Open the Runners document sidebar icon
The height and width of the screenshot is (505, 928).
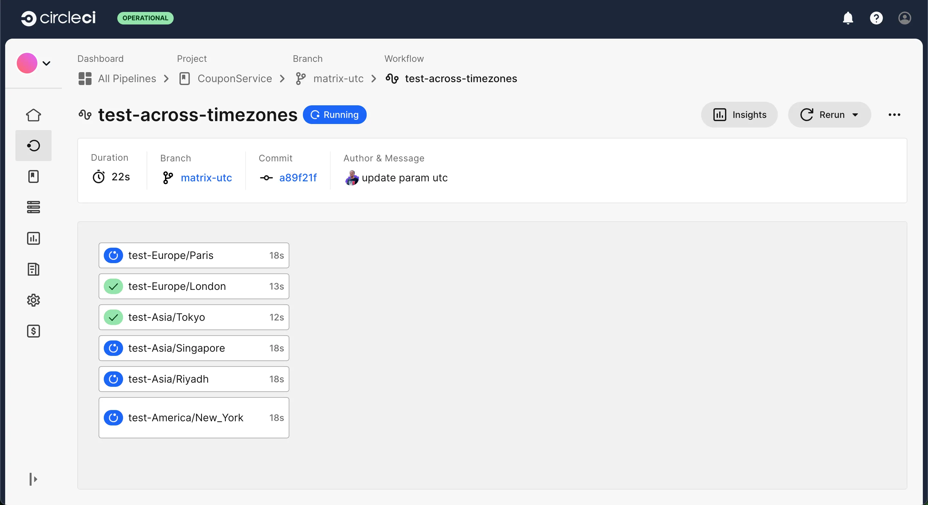click(34, 269)
